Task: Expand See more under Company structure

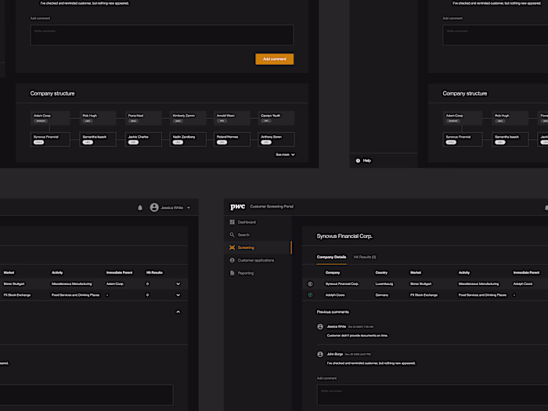Action: pos(285,154)
